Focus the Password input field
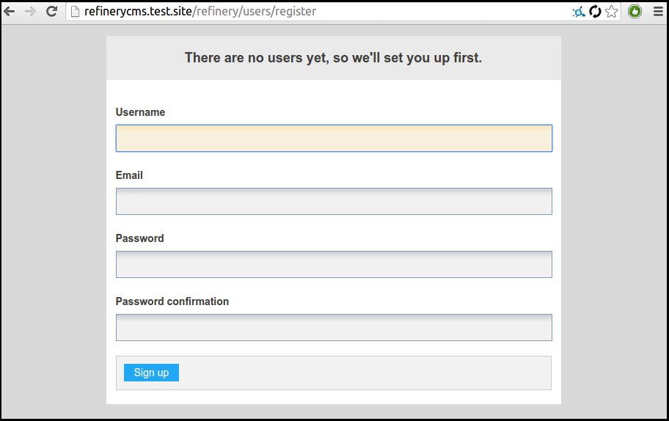Viewport: 669px width, 421px height. click(334, 265)
